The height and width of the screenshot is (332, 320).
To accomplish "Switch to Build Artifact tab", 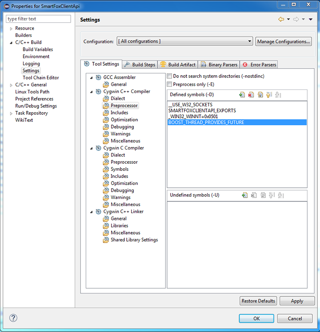I will coord(178,65).
